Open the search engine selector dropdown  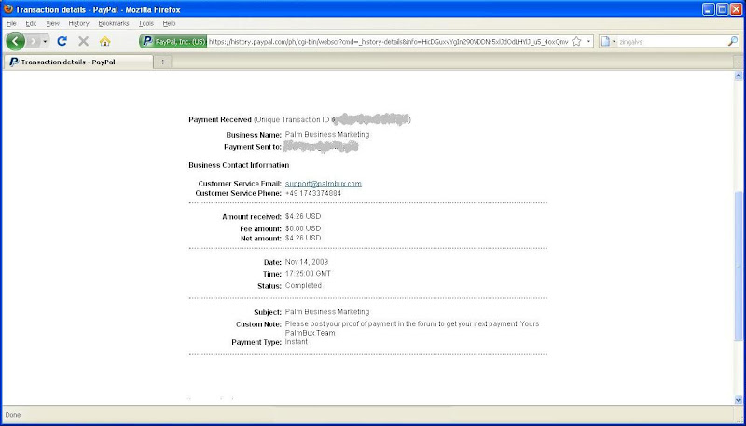pos(608,41)
